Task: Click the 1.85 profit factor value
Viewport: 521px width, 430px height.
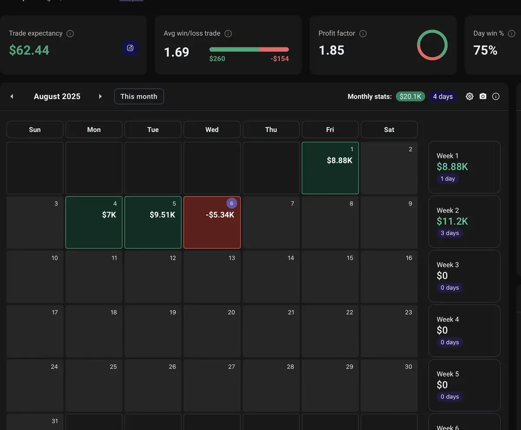Action: click(x=331, y=50)
